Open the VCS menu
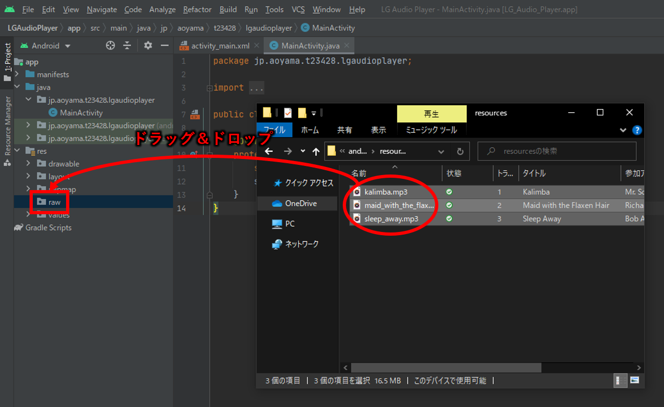Image resolution: width=664 pixels, height=407 pixels. click(x=298, y=9)
